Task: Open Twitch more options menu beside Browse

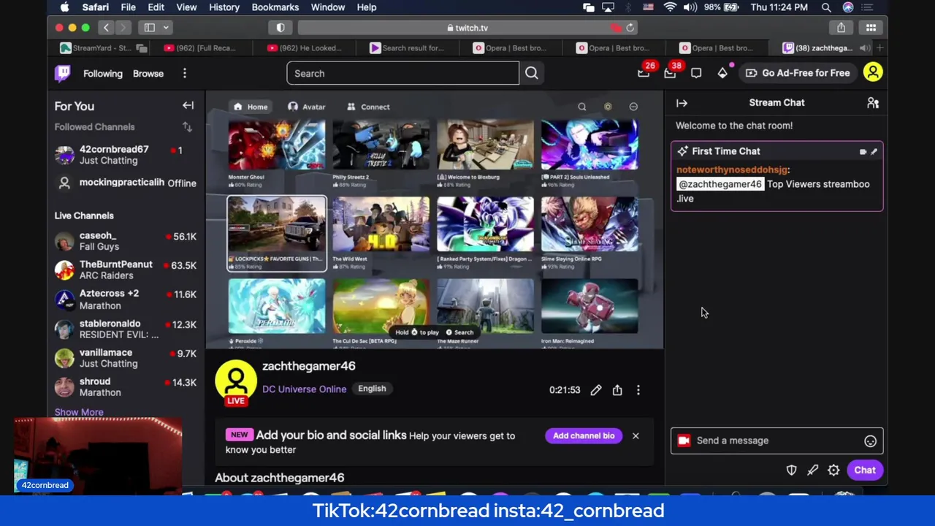Action: [185, 73]
